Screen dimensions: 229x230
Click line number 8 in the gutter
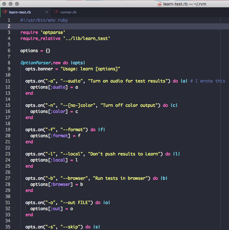[9, 63]
